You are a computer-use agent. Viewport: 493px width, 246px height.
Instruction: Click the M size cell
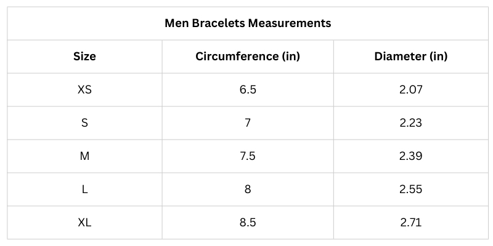point(84,156)
